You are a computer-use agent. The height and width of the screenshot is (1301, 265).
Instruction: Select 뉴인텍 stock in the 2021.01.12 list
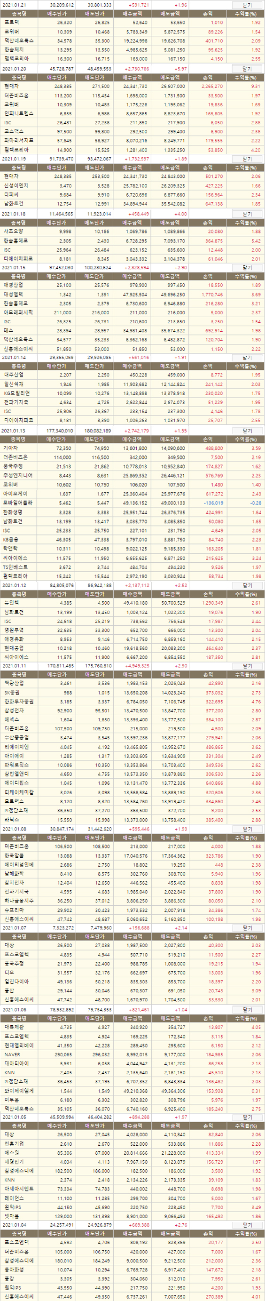(x=132, y=603)
